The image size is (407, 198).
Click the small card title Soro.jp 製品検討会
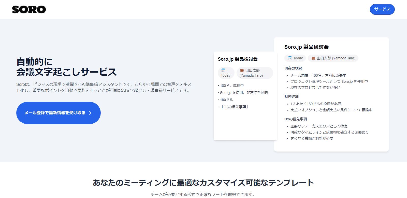[x=238, y=59]
